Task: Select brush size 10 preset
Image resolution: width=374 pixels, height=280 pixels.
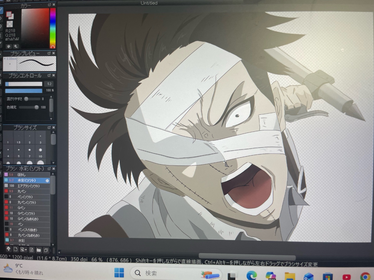Action: (x=41, y=150)
